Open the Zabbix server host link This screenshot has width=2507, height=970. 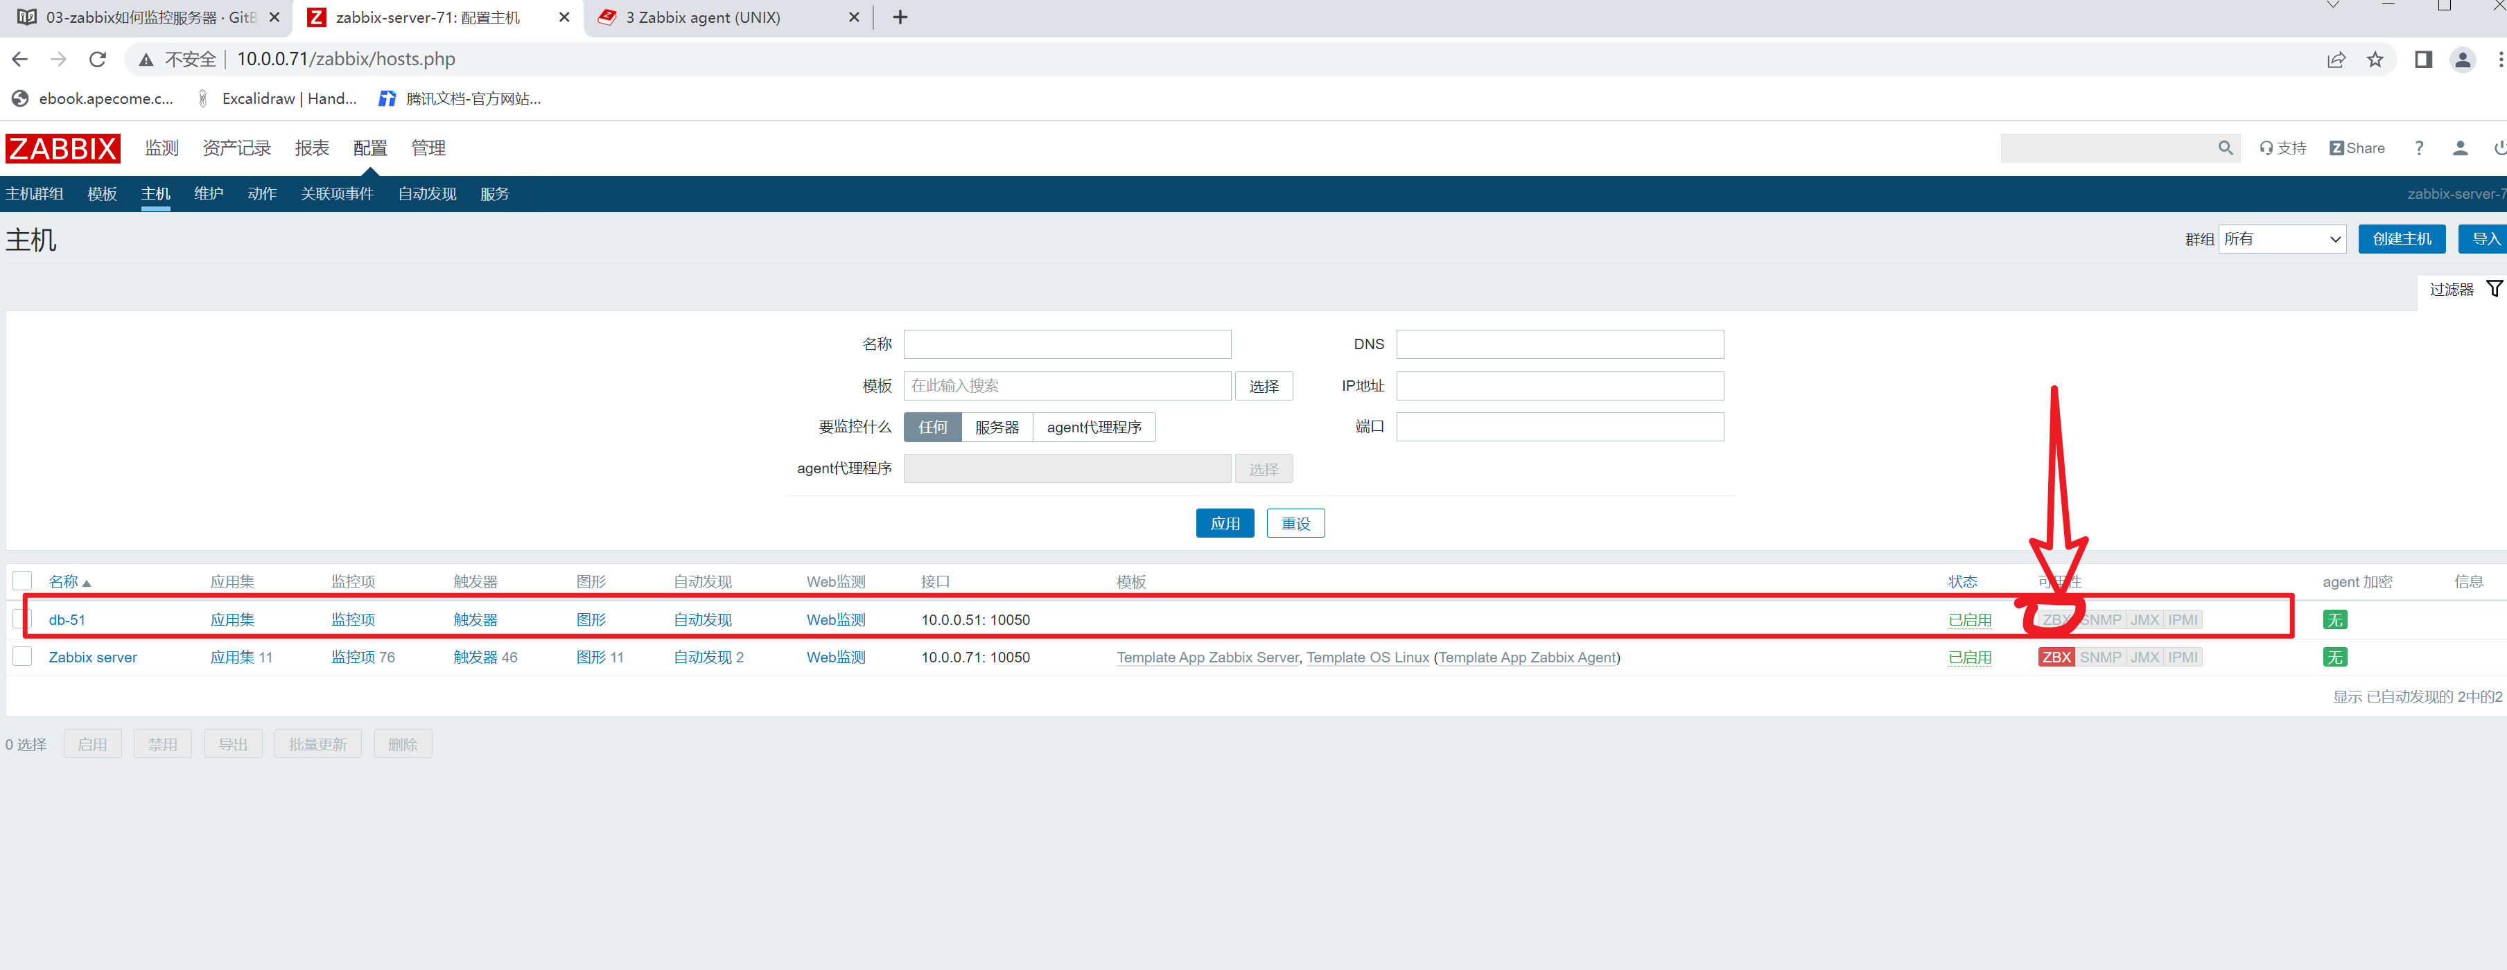[92, 658]
